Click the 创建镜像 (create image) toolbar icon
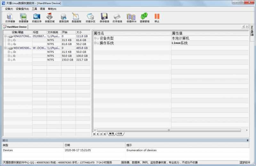The height and width of the screenshot is (166, 256). 23,18
